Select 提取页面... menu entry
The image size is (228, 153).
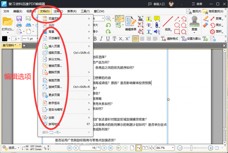(66, 53)
